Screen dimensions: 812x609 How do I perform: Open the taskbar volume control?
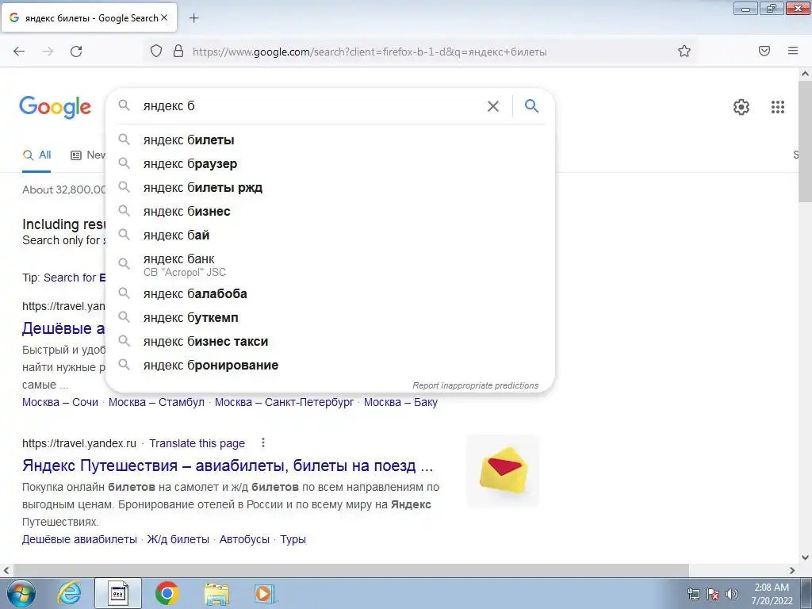pyautogui.click(x=732, y=594)
